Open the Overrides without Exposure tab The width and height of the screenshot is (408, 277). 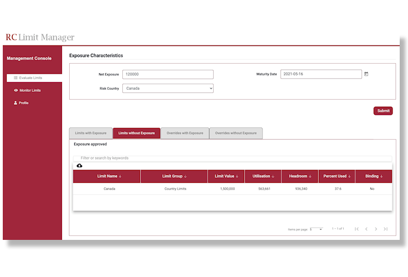(236, 133)
